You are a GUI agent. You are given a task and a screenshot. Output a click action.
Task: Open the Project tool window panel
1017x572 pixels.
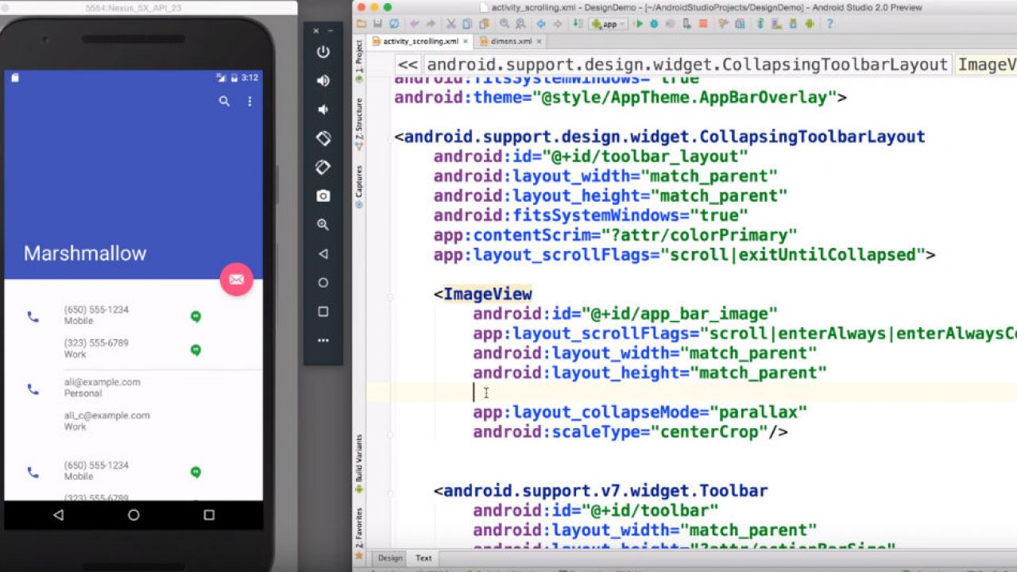pos(359,61)
